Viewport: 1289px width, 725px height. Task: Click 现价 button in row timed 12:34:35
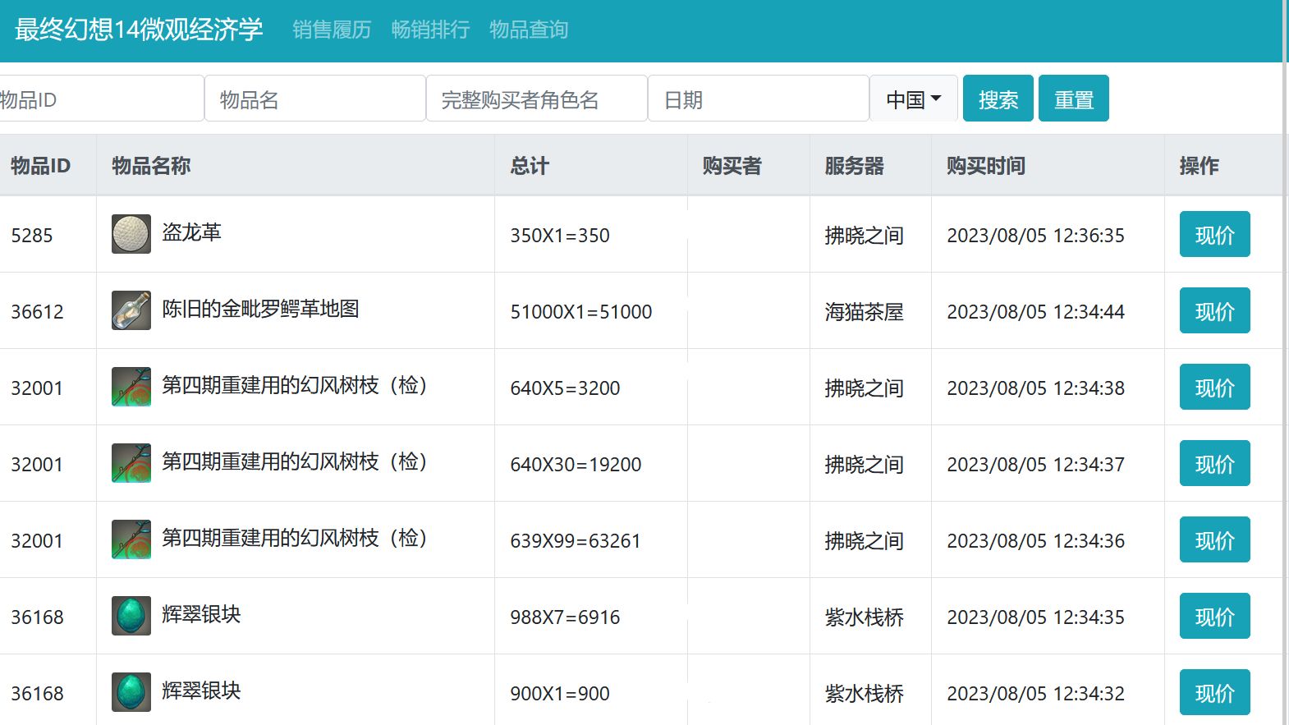click(1215, 616)
